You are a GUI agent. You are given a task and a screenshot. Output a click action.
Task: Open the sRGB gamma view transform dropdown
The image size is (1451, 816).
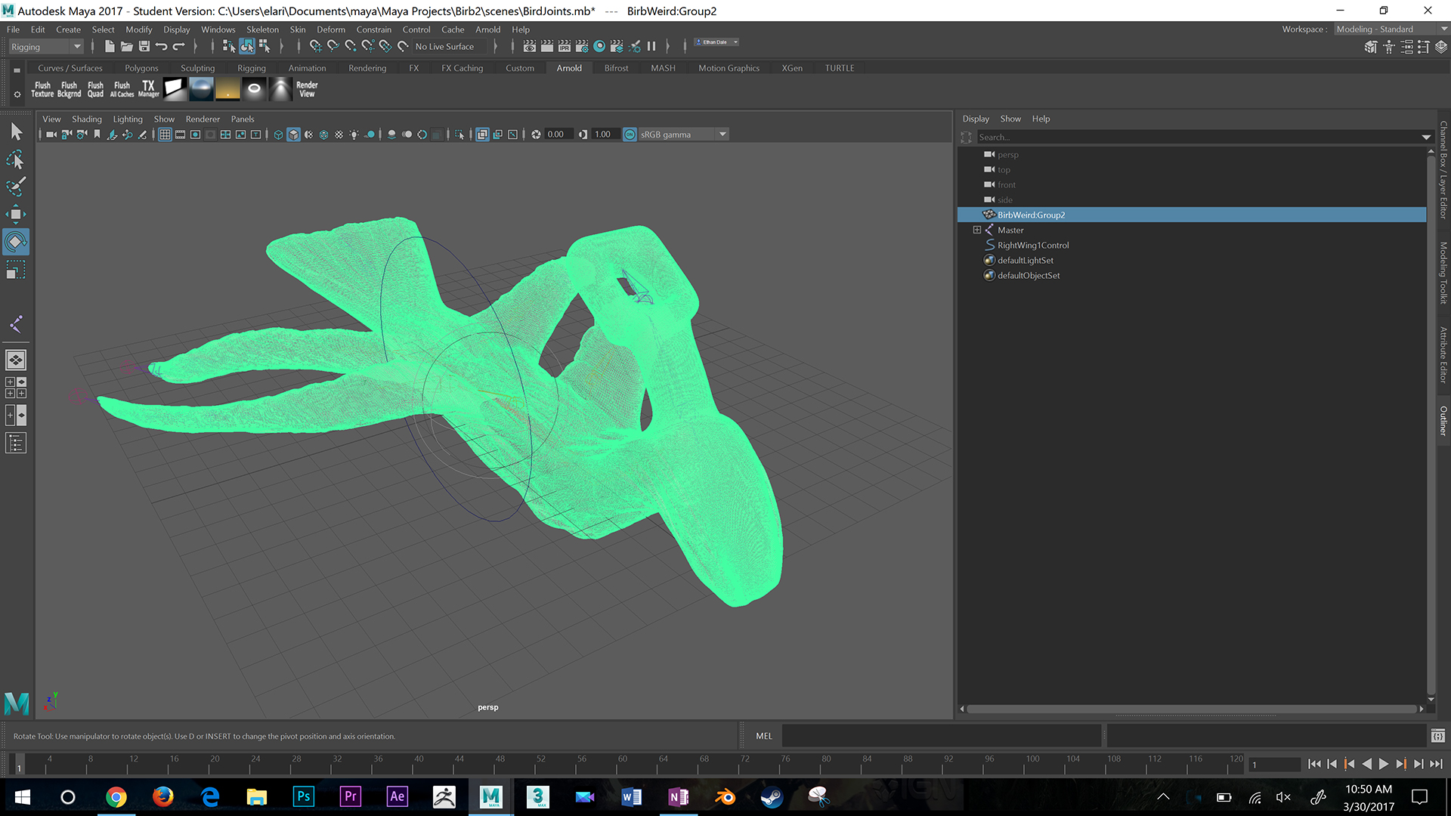coord(683,134)
